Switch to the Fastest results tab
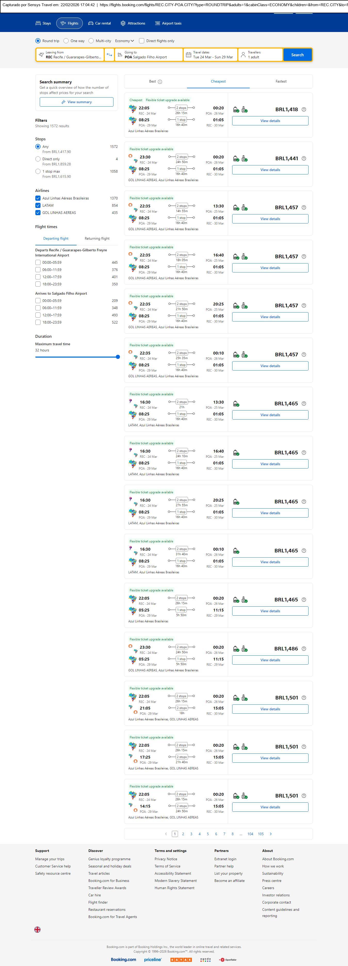This screenshot has width=348, height=966. click(x=281, y=81)
